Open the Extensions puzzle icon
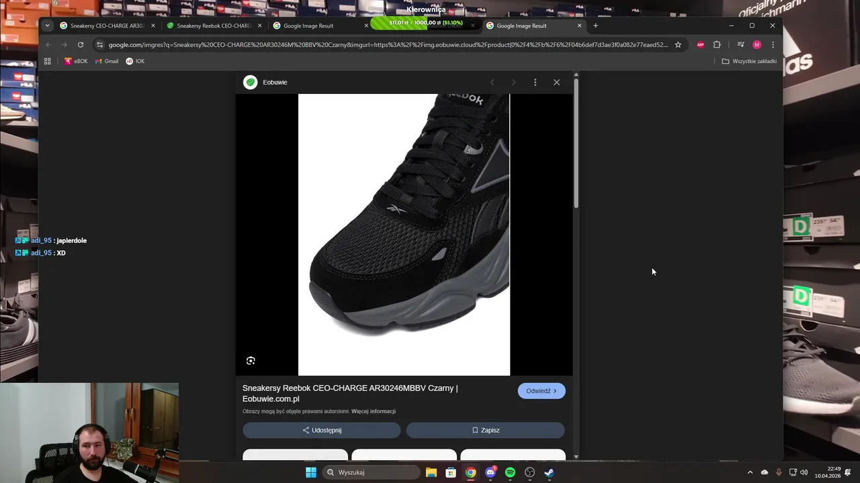Viewport: 860px width, 483px height. (717, 45)
